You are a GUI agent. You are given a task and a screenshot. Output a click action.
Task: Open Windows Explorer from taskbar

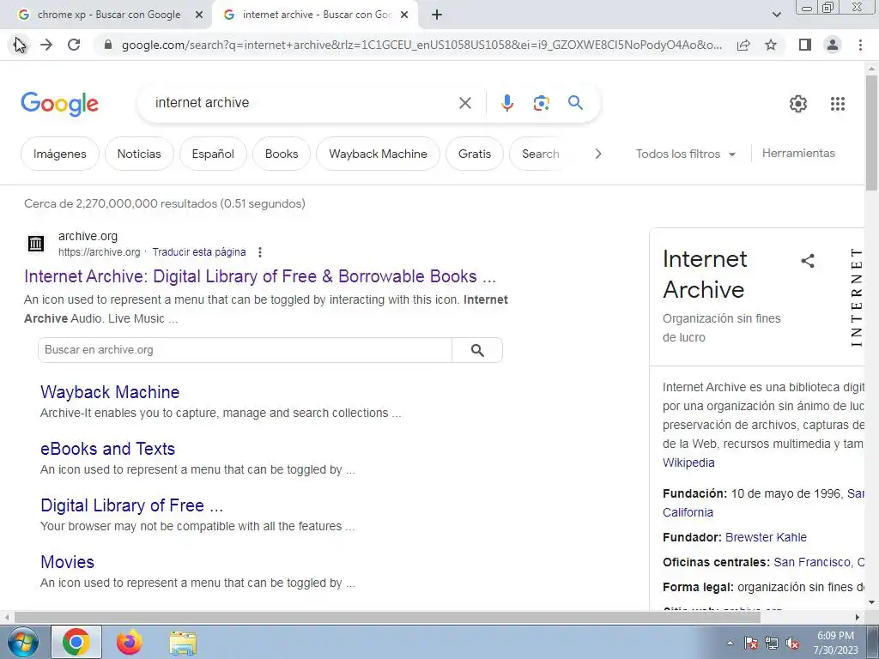click(x=183, y=643)
